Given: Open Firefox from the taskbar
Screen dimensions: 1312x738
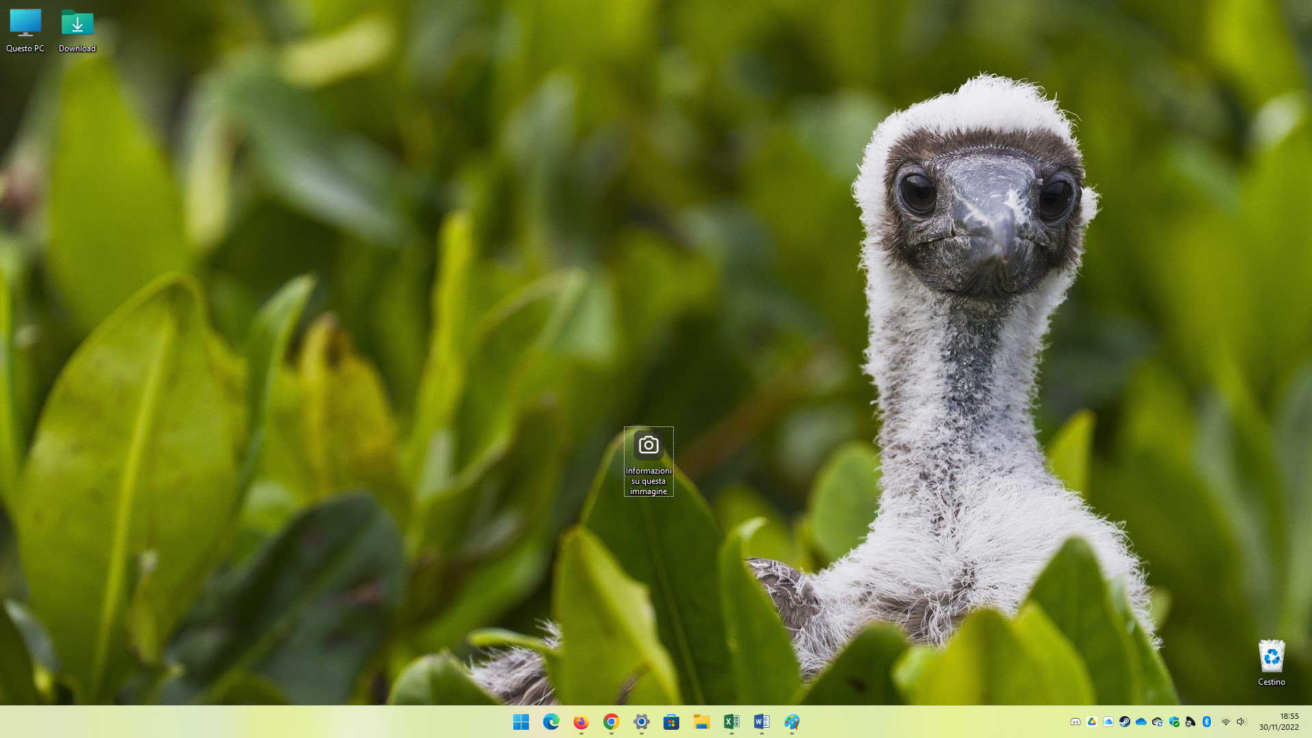Looking at the screenshot, I should 581,722.
